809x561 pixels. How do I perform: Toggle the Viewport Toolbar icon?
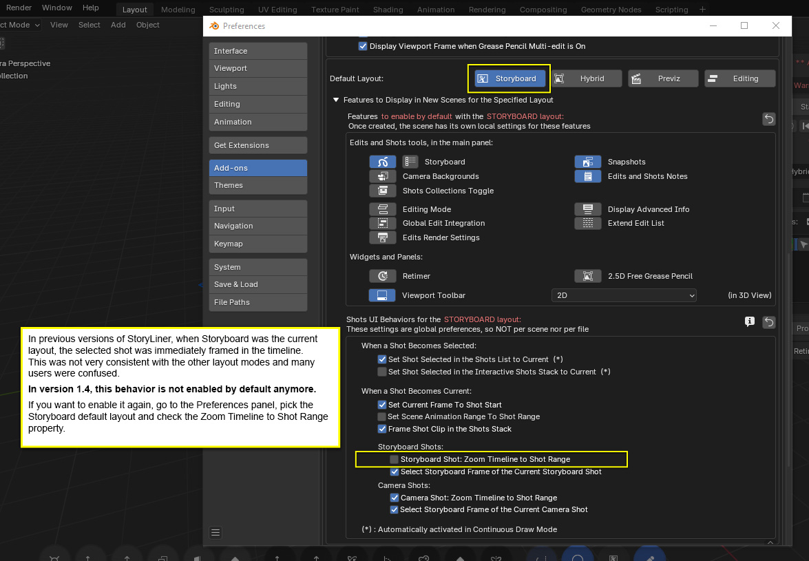(382, 295)
